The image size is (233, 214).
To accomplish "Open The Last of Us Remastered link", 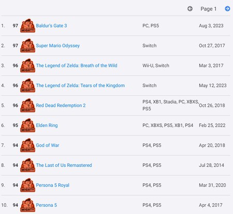I will pyautogui.click(x=64, y=165).
